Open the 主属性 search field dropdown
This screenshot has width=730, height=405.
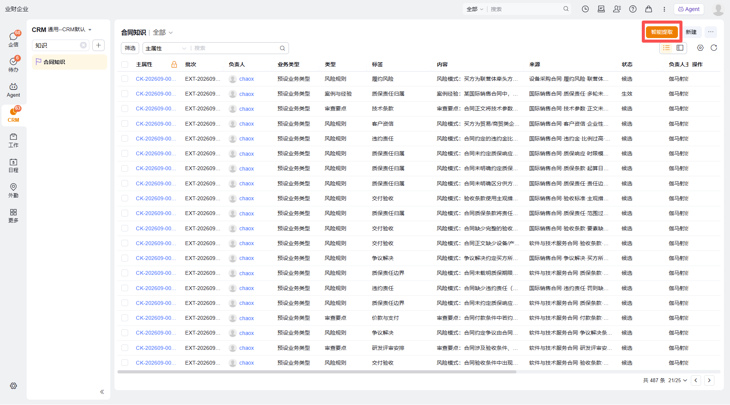click(166, 48)
